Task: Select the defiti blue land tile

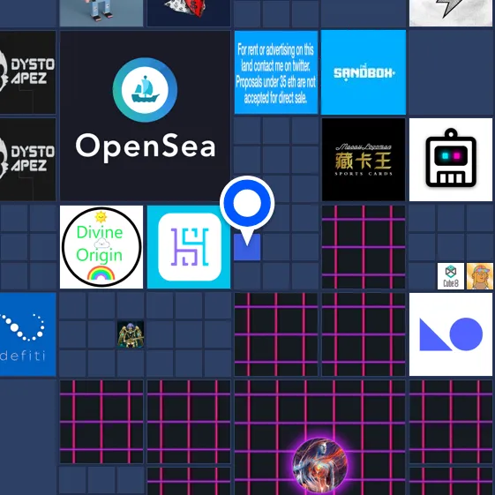Action: (27, 334)
